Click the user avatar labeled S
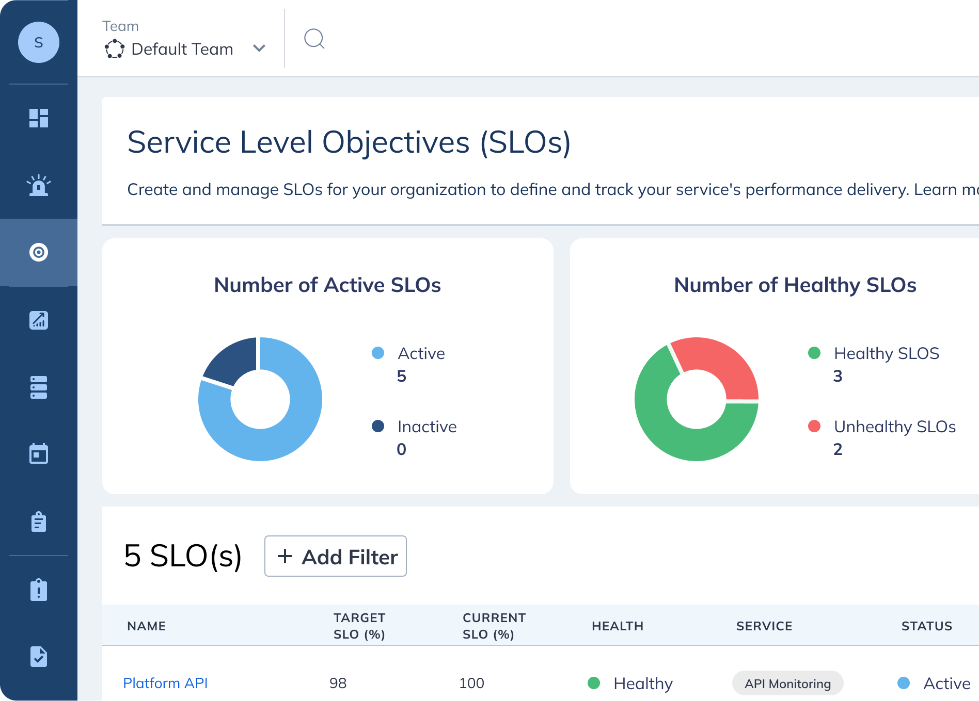979x701 pixels. [39, 42]
